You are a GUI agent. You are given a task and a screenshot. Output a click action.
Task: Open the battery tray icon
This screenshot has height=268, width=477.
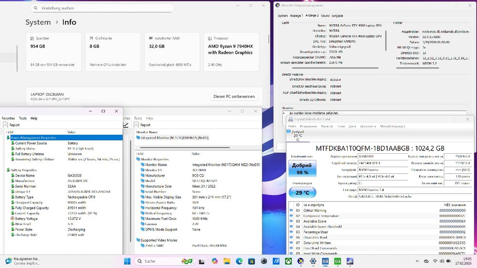tap(448, 261)
